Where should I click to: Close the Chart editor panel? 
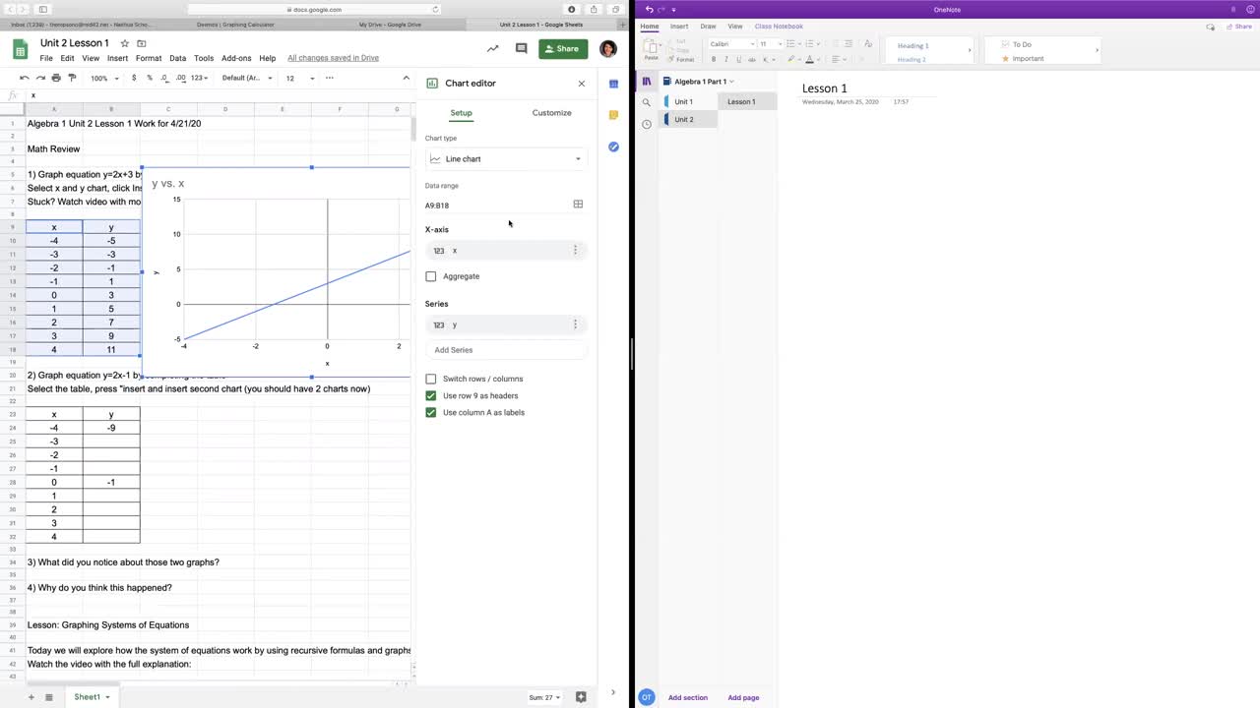(581, 84)
